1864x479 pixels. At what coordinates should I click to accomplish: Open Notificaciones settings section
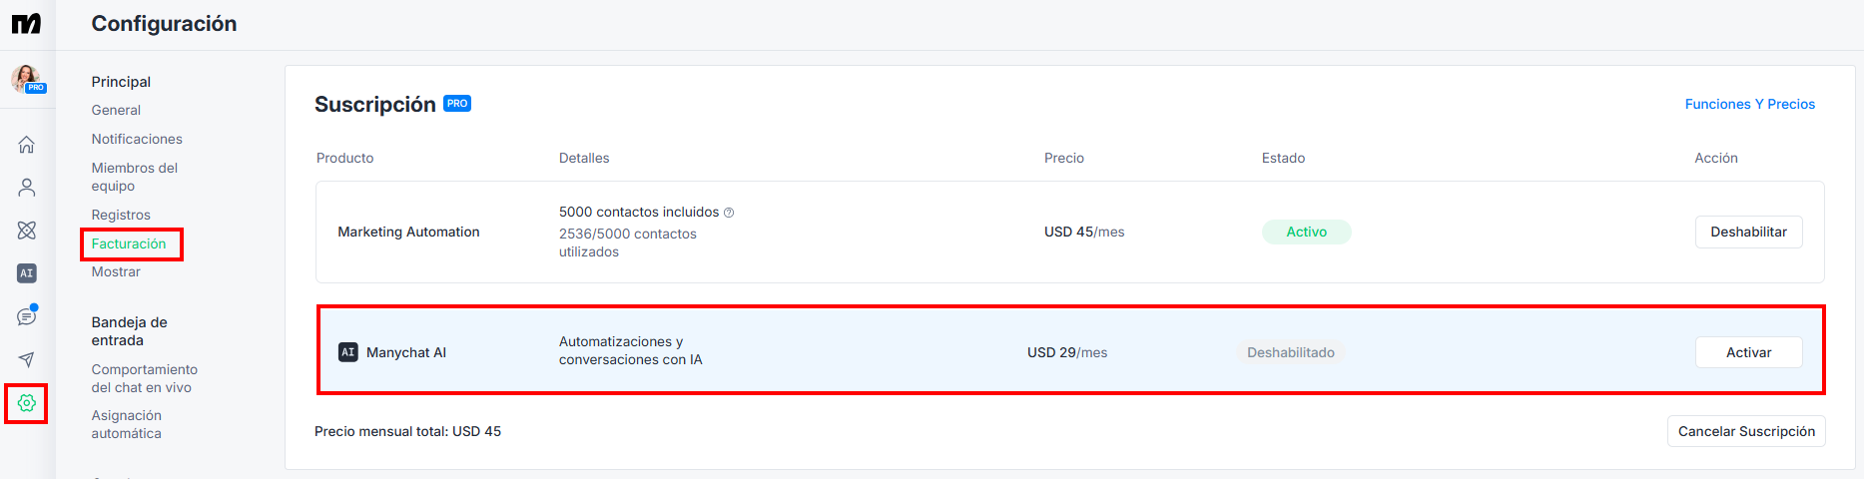(137, 139)
